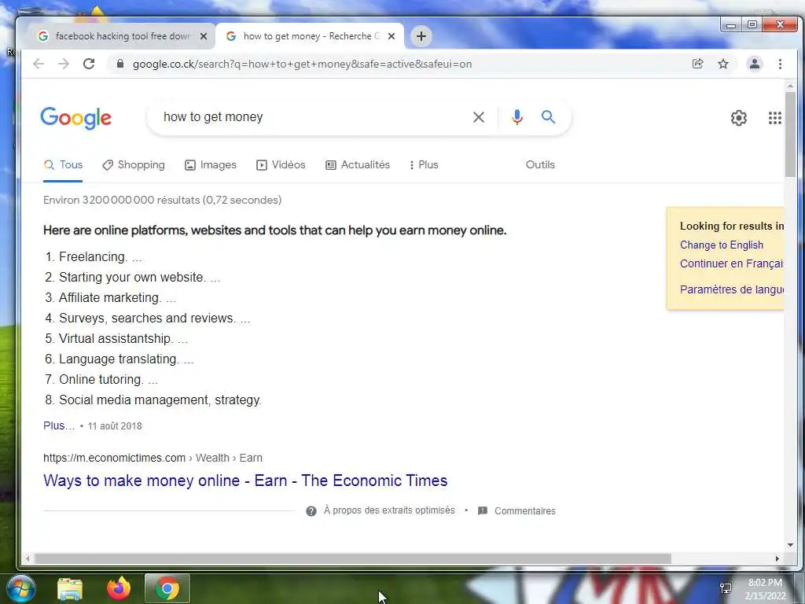805x604 pixels.
Task: Open the Windows Start menu
Action: 21,588
